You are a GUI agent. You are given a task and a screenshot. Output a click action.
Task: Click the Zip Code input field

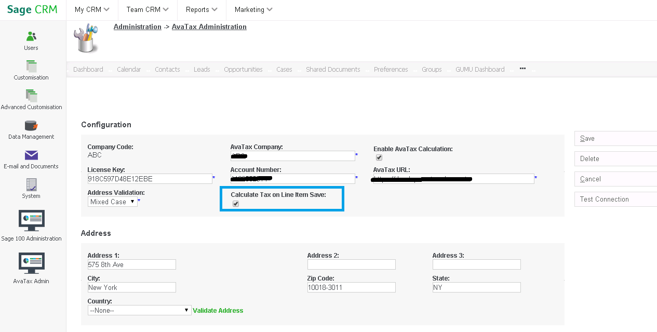click(352, 287)
